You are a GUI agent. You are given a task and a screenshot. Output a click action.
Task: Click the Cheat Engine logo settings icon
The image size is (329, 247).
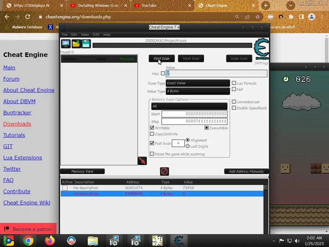[261, 49]
